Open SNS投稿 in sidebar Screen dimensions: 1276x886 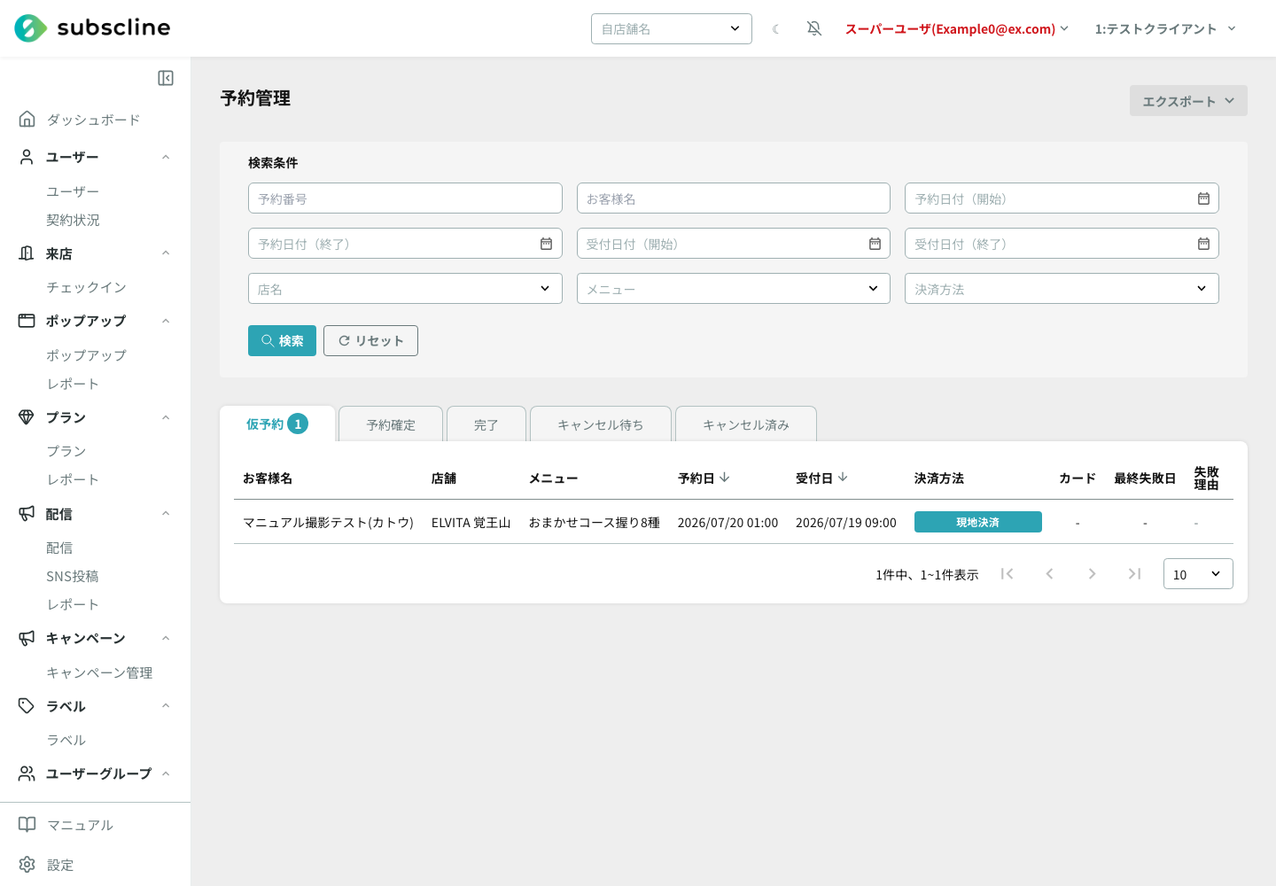click(73, 576)
